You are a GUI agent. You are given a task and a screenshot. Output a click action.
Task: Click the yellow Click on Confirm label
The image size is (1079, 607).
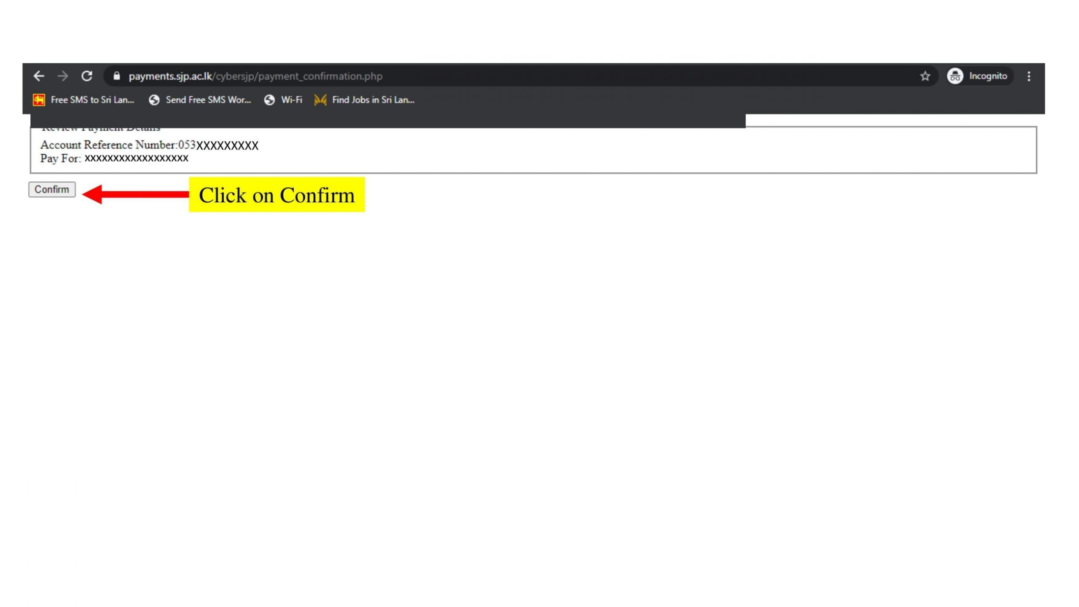[x=276, y=195]
